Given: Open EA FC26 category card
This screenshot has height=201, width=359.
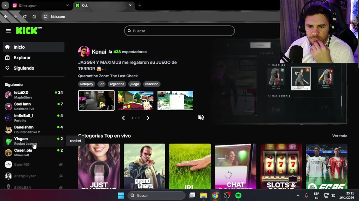Looking at the screenshot, I should coord(327,166).
